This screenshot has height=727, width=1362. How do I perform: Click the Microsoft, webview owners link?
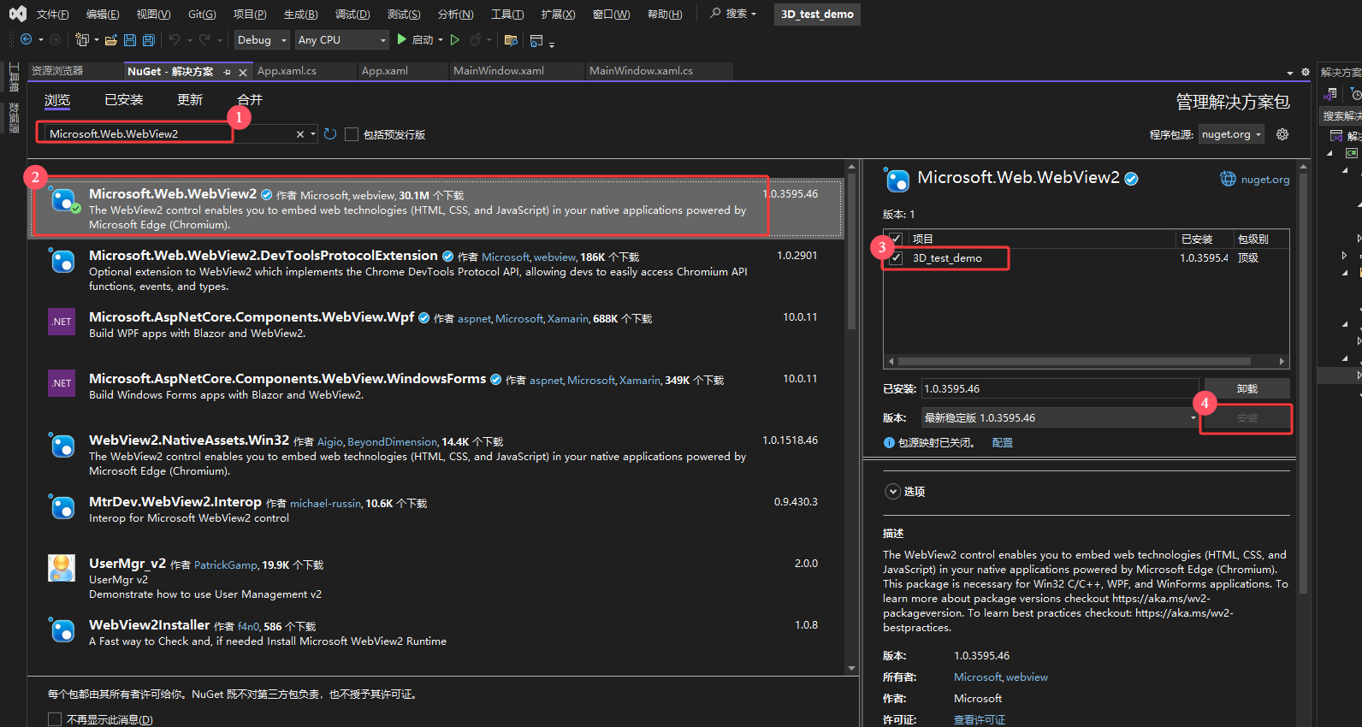point(1000,677)
